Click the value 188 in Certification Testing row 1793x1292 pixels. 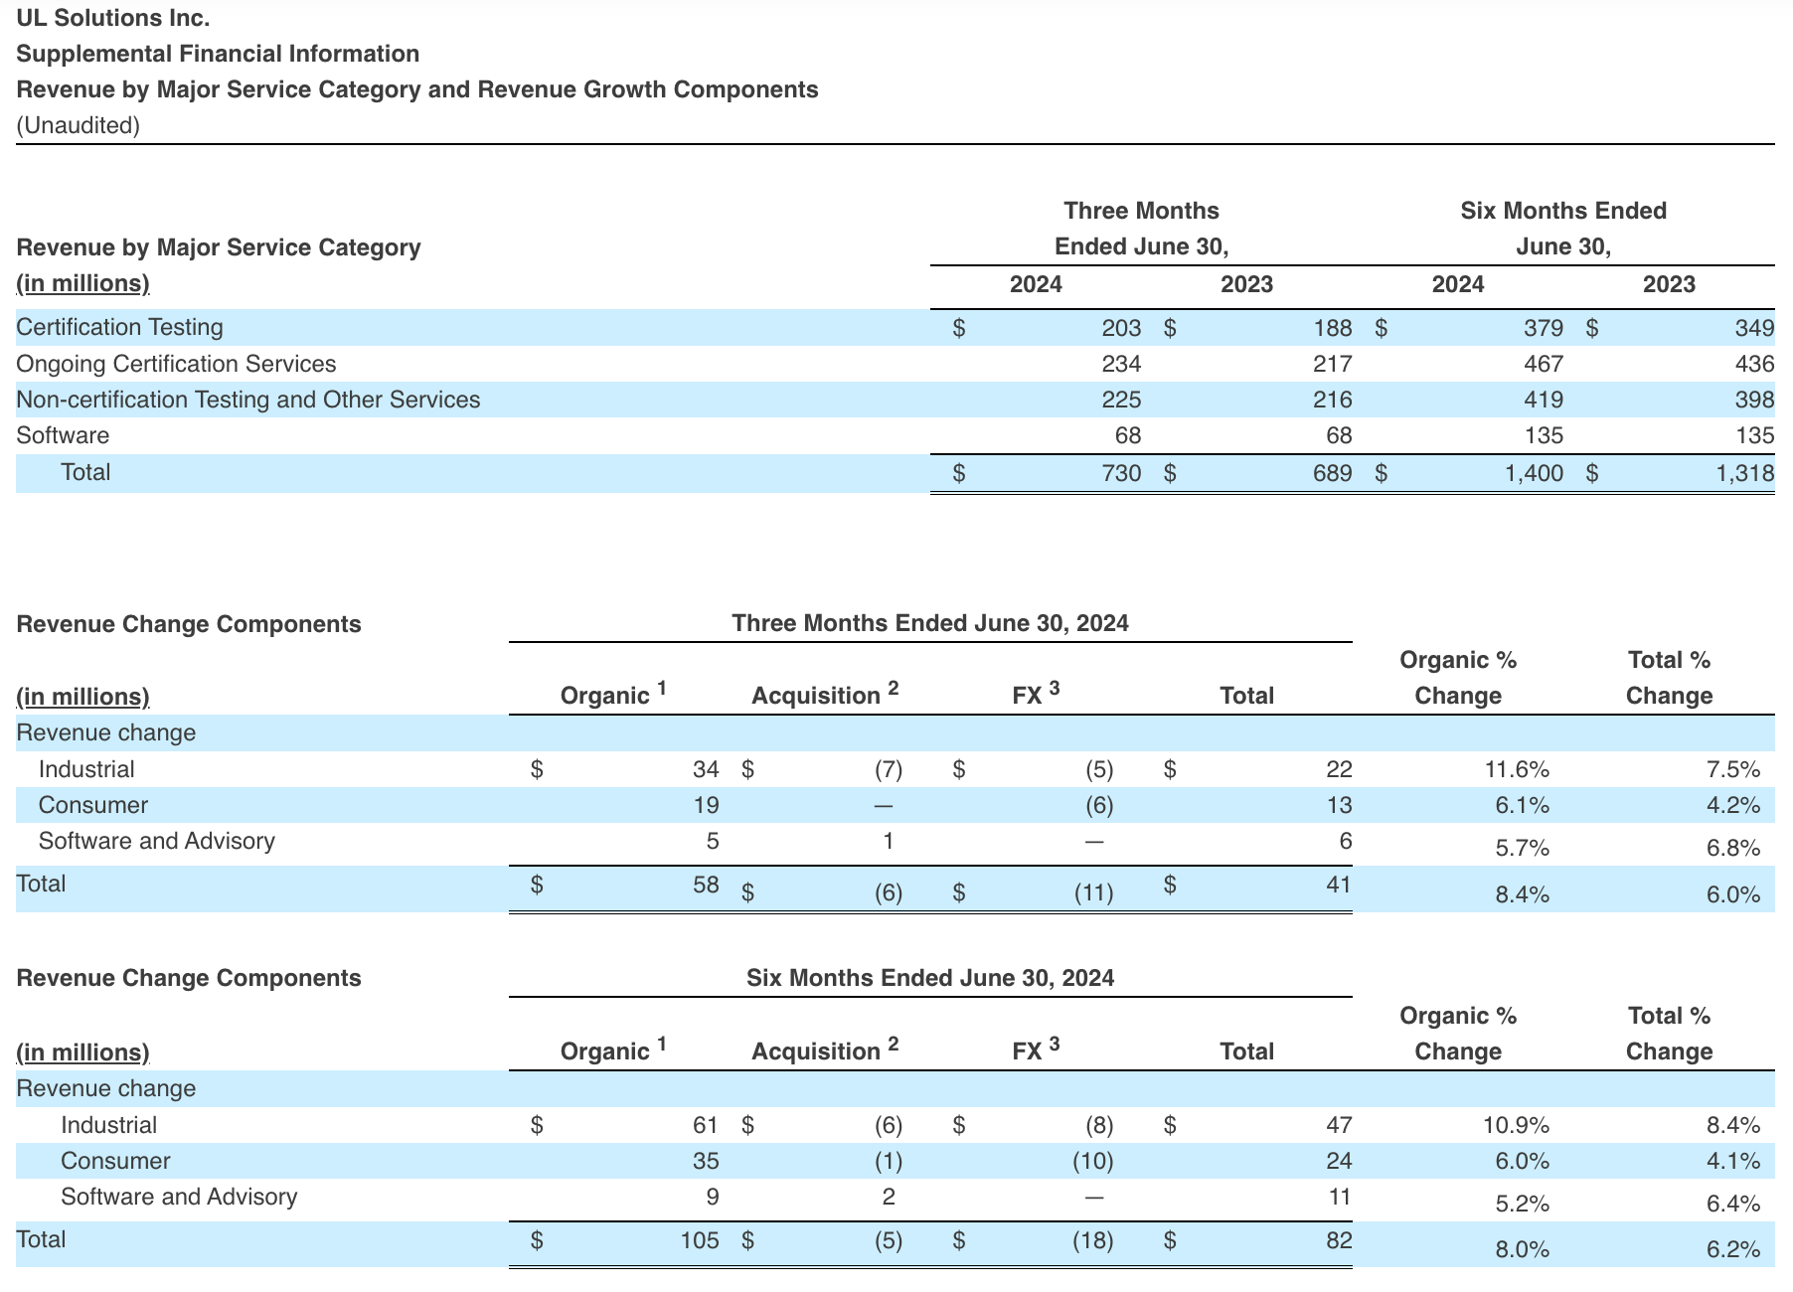point(1332,328)
